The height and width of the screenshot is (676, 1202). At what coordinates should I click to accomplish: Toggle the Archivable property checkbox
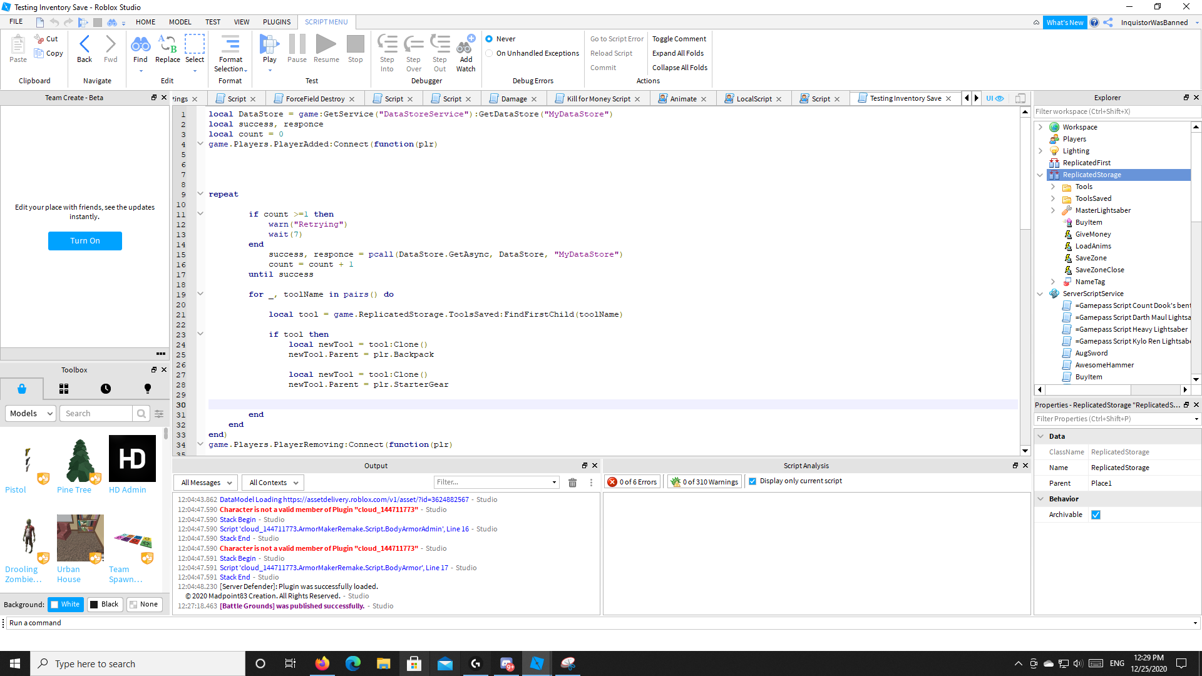pyautogui.click(x=1096, y=515)
